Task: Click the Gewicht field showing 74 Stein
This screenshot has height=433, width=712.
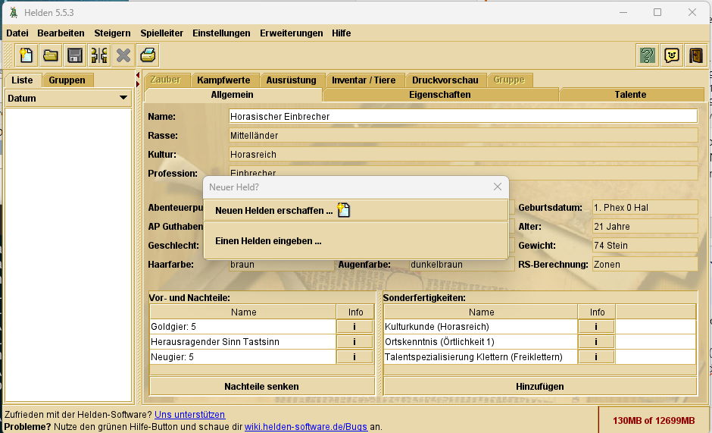Action: [x=645, y=246]
